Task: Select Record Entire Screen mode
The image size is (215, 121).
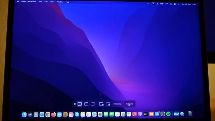Action: coord(101,104)
